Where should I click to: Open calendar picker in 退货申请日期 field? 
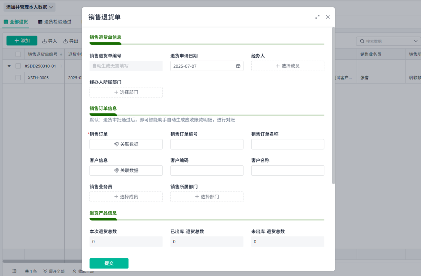238,66
